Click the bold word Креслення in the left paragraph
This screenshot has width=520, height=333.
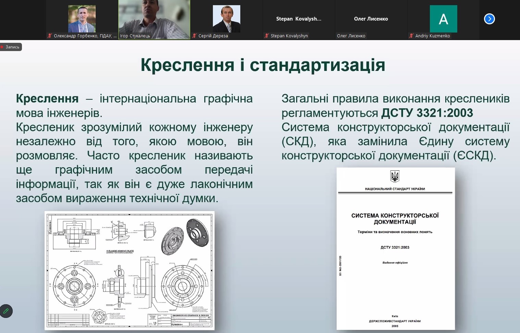coord(47,99)
